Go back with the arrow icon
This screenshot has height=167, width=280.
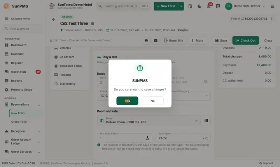click(x=54, y=19)
